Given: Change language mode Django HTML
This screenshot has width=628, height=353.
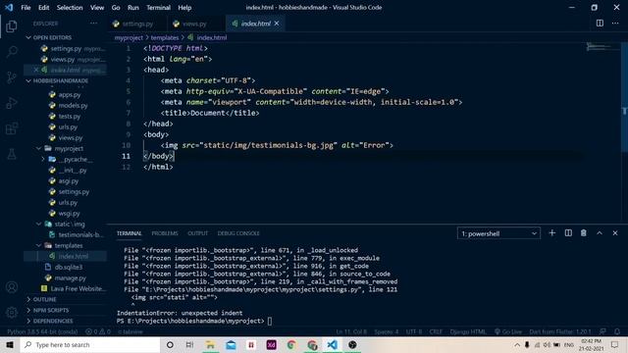Looking at the screenshot, I should click(468, 331).
